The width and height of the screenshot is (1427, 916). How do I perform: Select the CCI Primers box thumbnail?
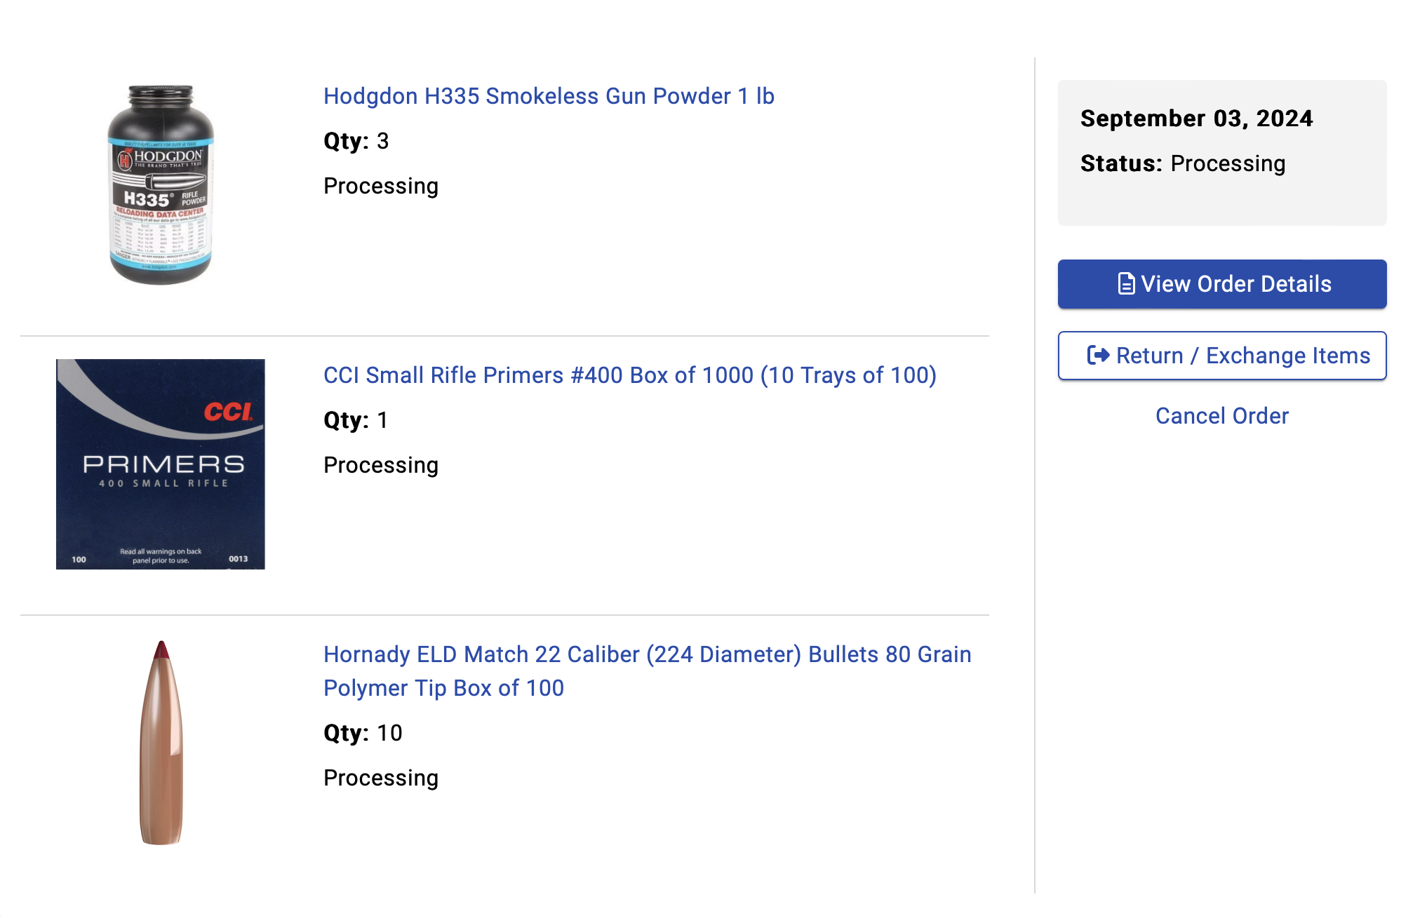tap(161, 464)
